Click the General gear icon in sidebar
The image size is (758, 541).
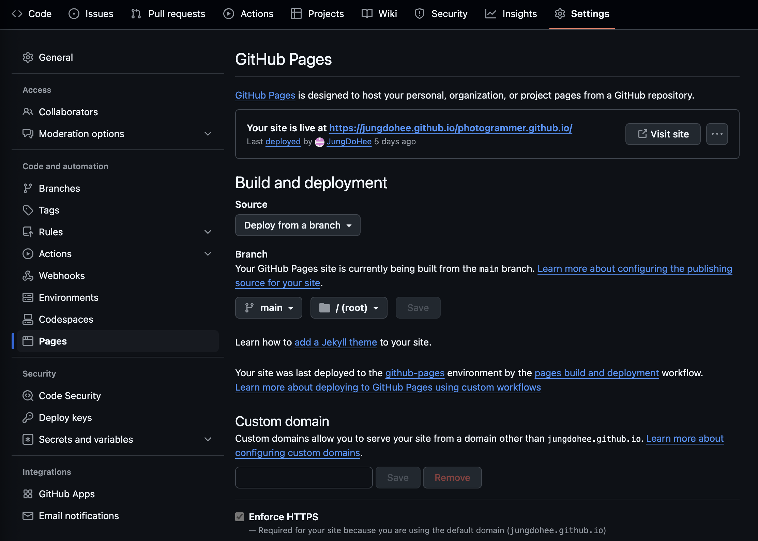28,57
